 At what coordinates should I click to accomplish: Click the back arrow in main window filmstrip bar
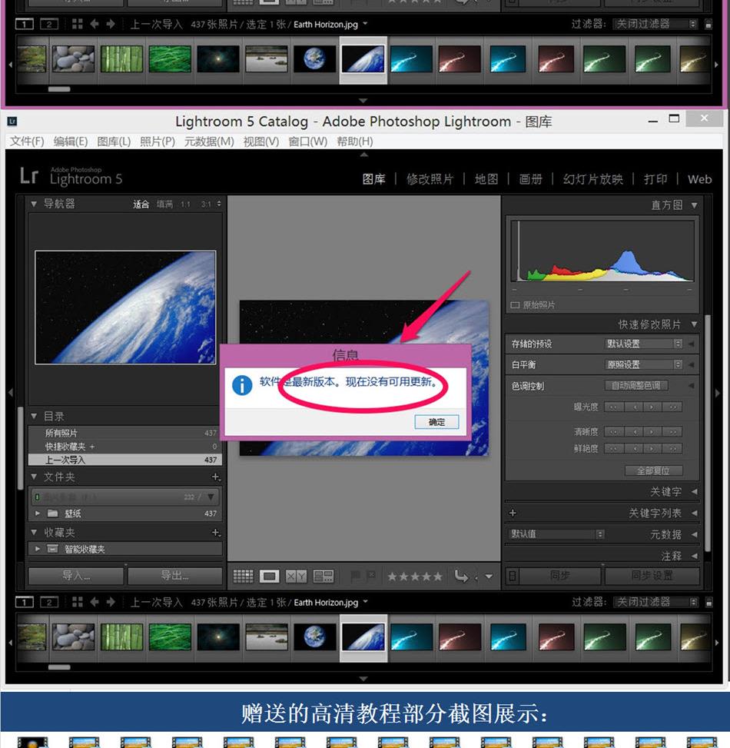(95, 602)
